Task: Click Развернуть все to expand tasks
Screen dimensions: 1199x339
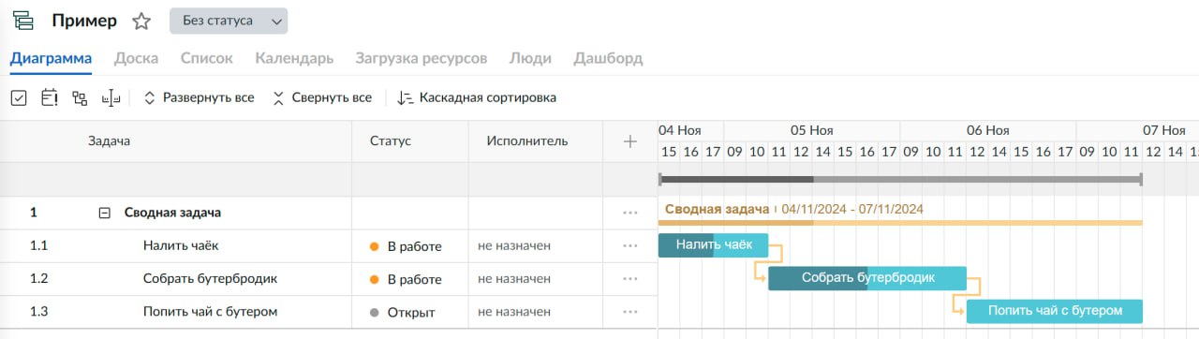Action: tap(199, 97)
